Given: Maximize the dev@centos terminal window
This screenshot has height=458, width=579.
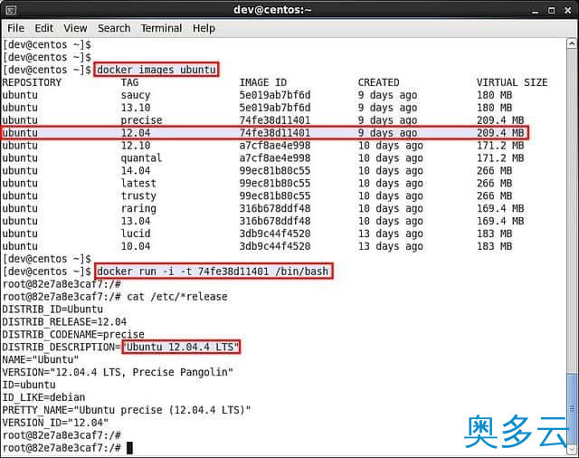Looking at the screenshot, I should tap(551, 10).
